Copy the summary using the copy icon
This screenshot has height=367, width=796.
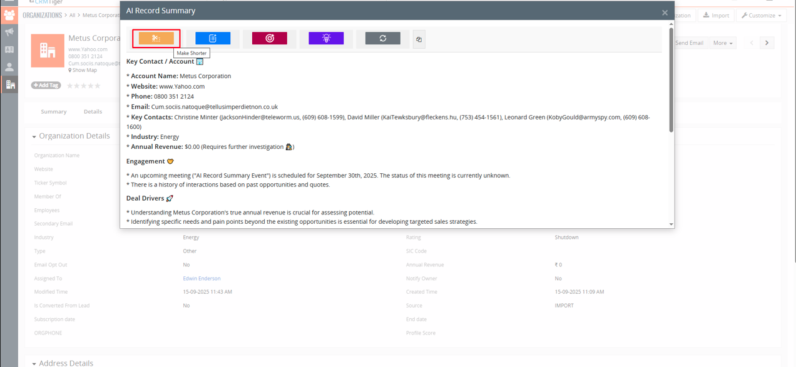[419, 39]
